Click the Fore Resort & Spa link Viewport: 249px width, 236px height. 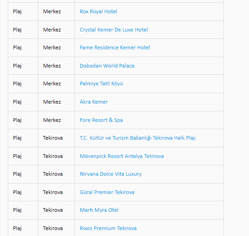tap(101, 120)
